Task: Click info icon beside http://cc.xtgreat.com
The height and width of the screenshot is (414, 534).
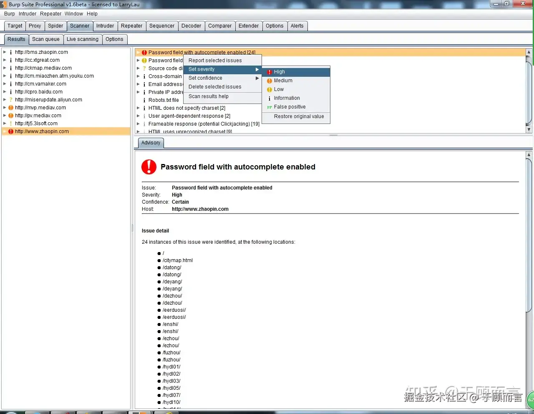Action: [11, 61]
